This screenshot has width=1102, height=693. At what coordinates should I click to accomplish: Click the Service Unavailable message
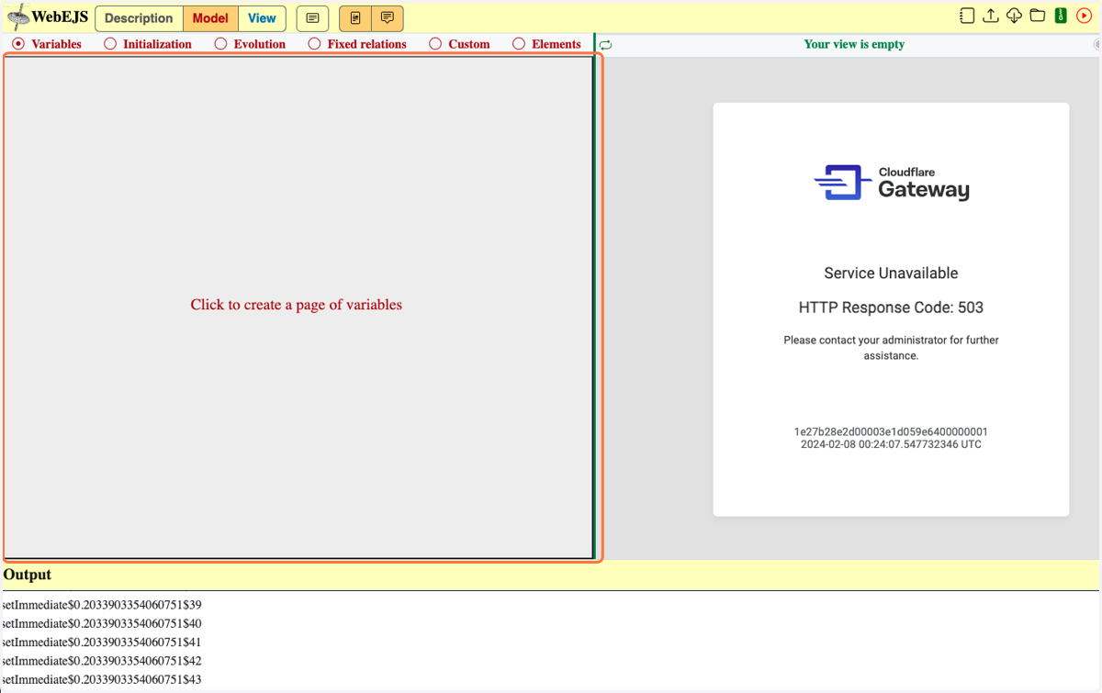pos(891,274)
